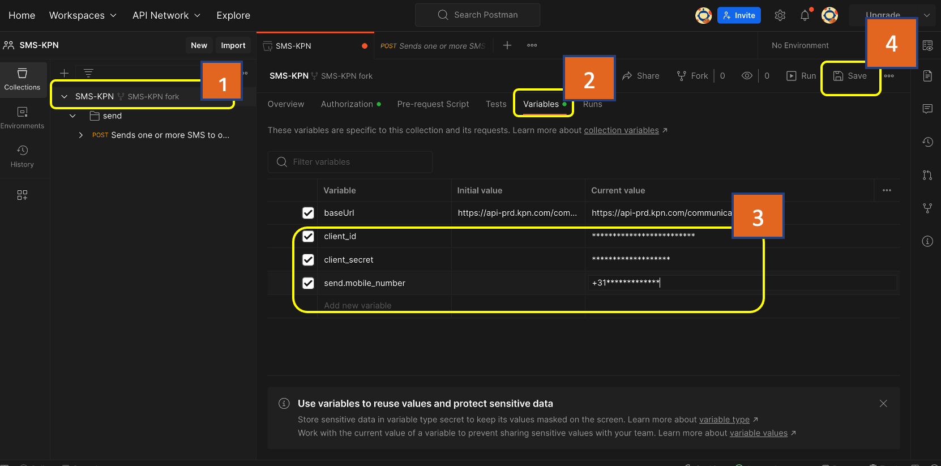Switch to the Tests tab

click(x=496, y=104)
